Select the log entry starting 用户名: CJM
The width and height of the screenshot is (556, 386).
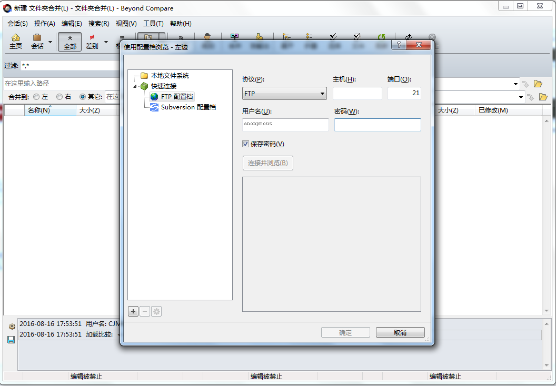(69, 323)
